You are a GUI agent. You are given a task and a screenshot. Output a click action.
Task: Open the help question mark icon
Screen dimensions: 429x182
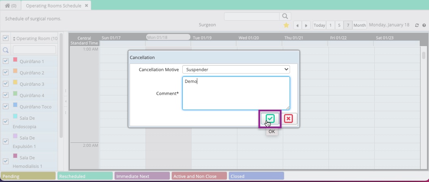coord(424,25)
